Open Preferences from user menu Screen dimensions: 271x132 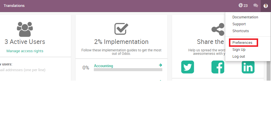point(242,43)
